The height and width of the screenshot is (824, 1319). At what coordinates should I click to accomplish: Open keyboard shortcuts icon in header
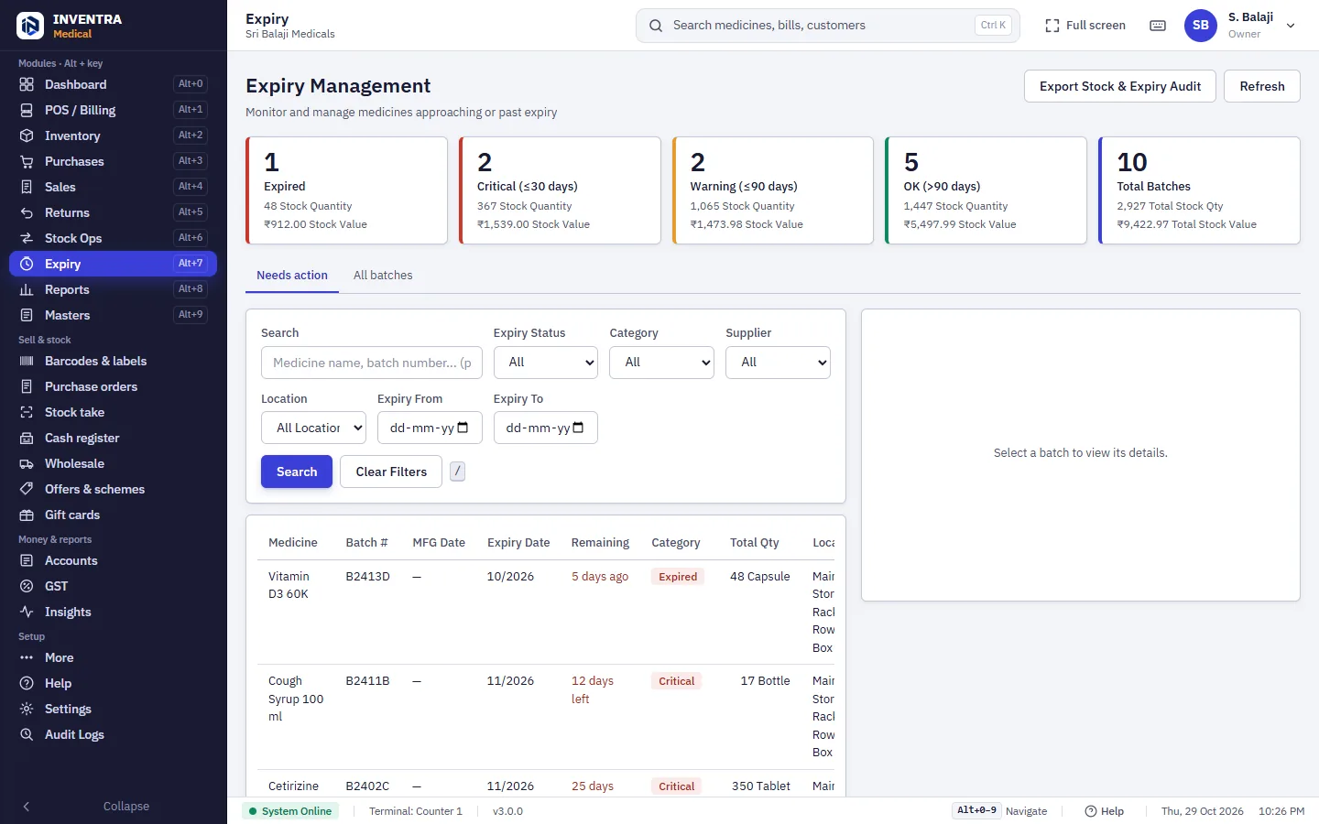tap(1158, 26)
